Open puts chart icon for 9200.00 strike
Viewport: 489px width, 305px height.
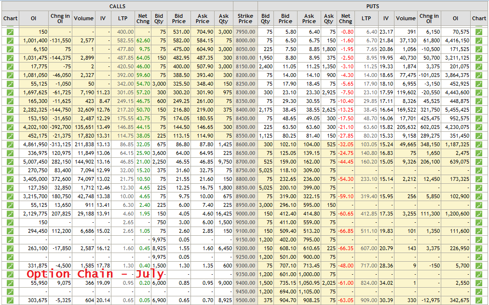[479, 248]
